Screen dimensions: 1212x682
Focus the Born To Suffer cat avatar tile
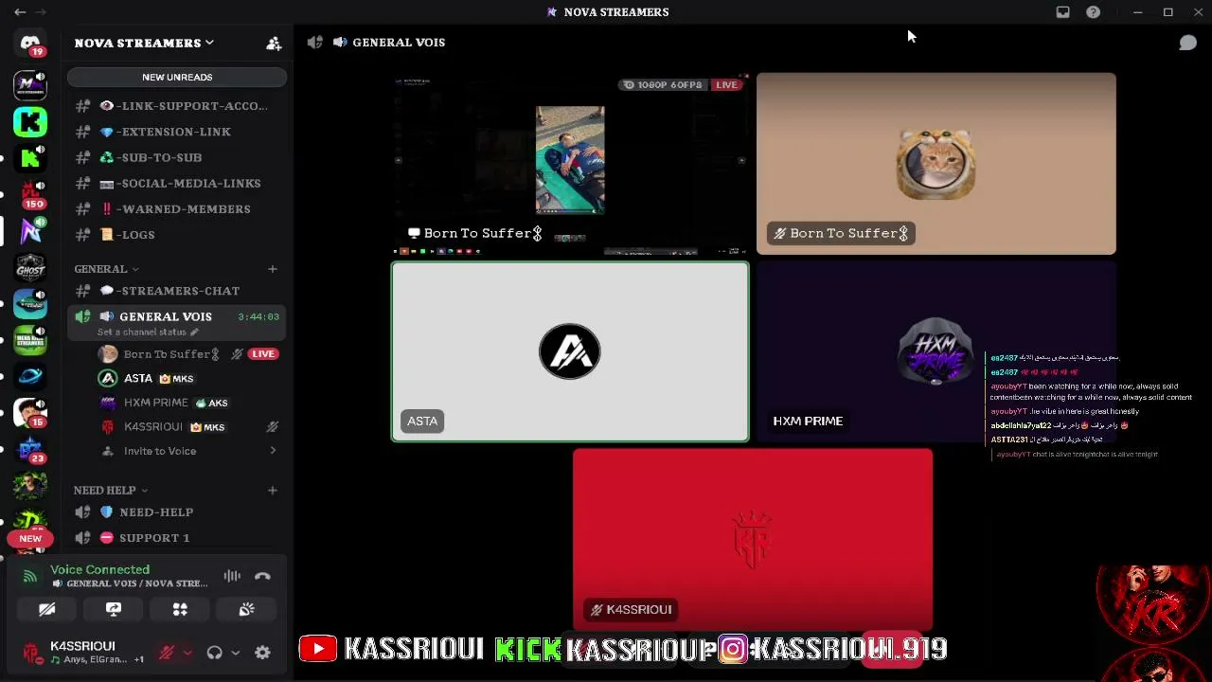click(x=936, y=164)
